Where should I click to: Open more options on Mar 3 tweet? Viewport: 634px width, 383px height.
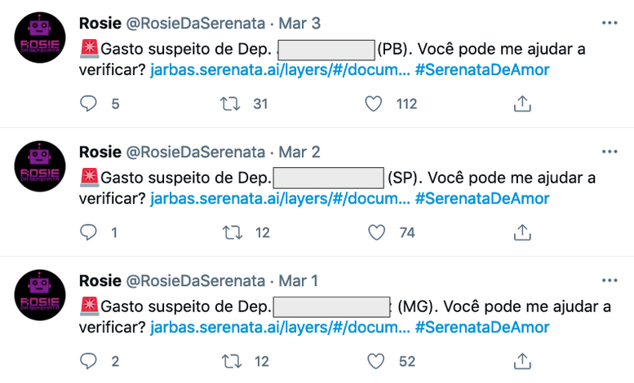[609, 23]
